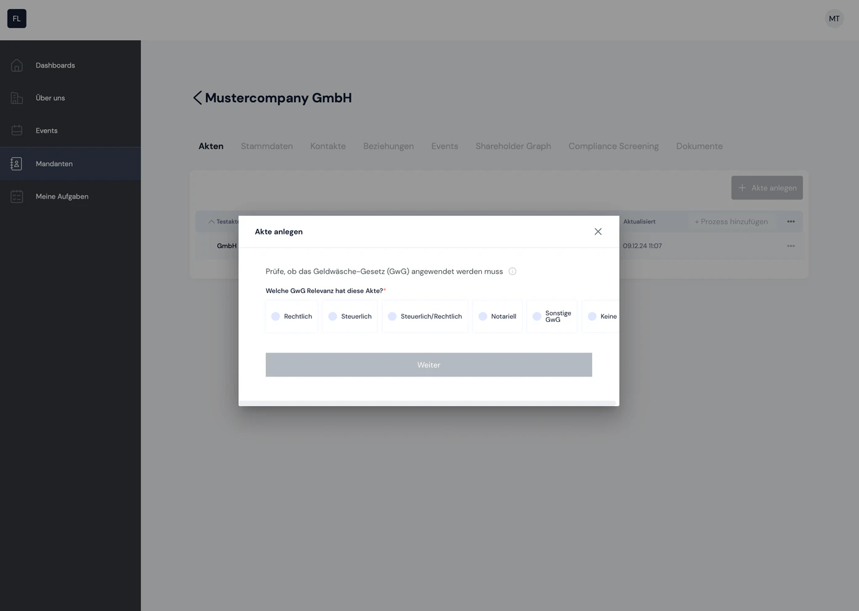Click the Dashboards home icon
Screen dimensions: 859x611
[x=17, y=65]
